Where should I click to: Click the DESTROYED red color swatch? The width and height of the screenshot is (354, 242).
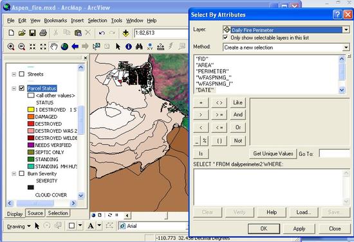[x=31, y=124]
